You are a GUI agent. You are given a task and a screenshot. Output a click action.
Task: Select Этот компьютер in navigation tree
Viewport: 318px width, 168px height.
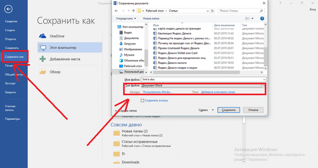pos(130,27)
